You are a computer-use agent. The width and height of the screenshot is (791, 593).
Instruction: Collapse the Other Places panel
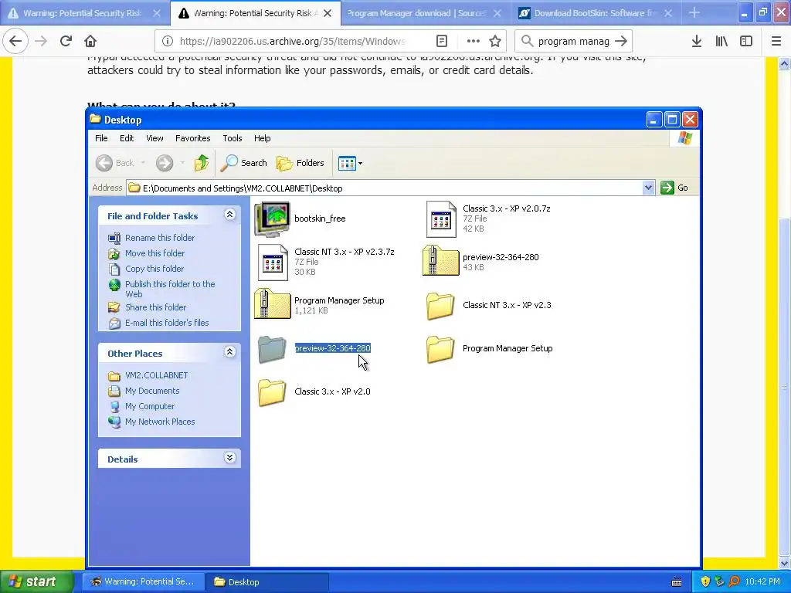click(229, 352)
